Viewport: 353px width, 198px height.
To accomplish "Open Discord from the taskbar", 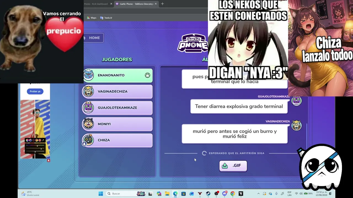I will click(x=225, y=194).
